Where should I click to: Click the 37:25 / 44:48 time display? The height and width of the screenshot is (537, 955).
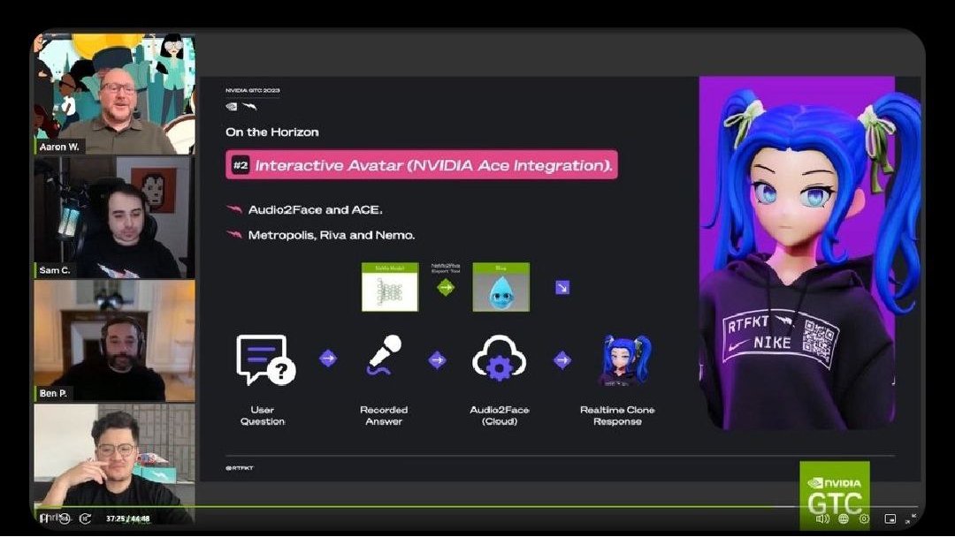128,518
